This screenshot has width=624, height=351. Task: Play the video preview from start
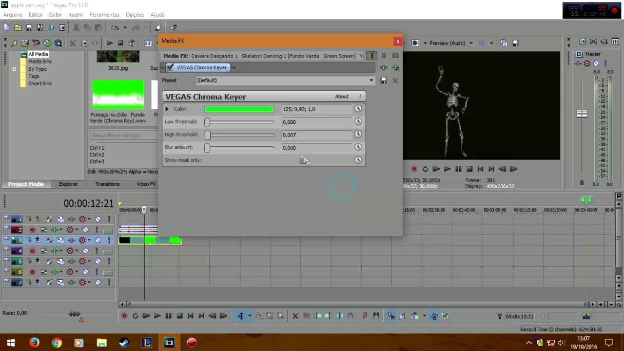tap(436, 169)
